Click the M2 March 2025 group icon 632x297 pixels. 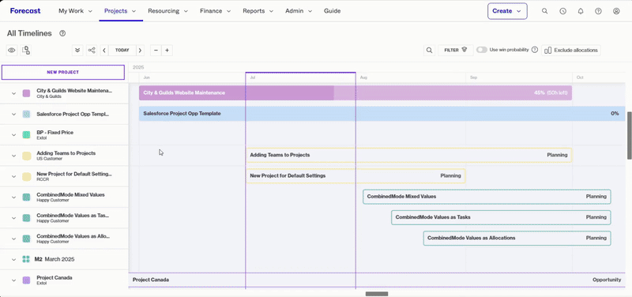(x=26, y=259)
